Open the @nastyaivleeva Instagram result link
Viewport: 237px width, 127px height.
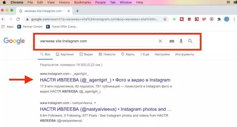[105, 109]
